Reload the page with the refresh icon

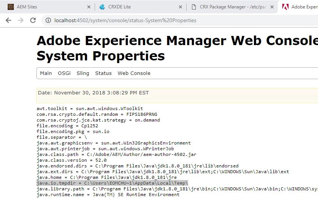click(33, 20)
